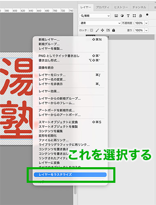
Task: Click the 塗り 100% value field
Action: click(x=139, y=30)
